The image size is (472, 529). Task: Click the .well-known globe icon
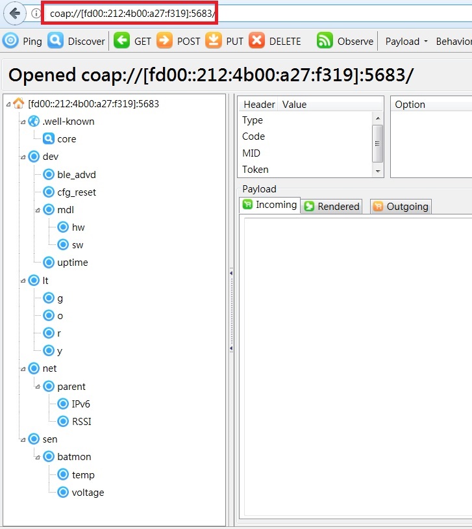34,121
